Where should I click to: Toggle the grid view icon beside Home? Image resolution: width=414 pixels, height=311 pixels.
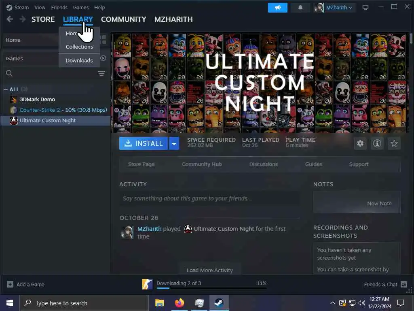(x=104, y=40)
